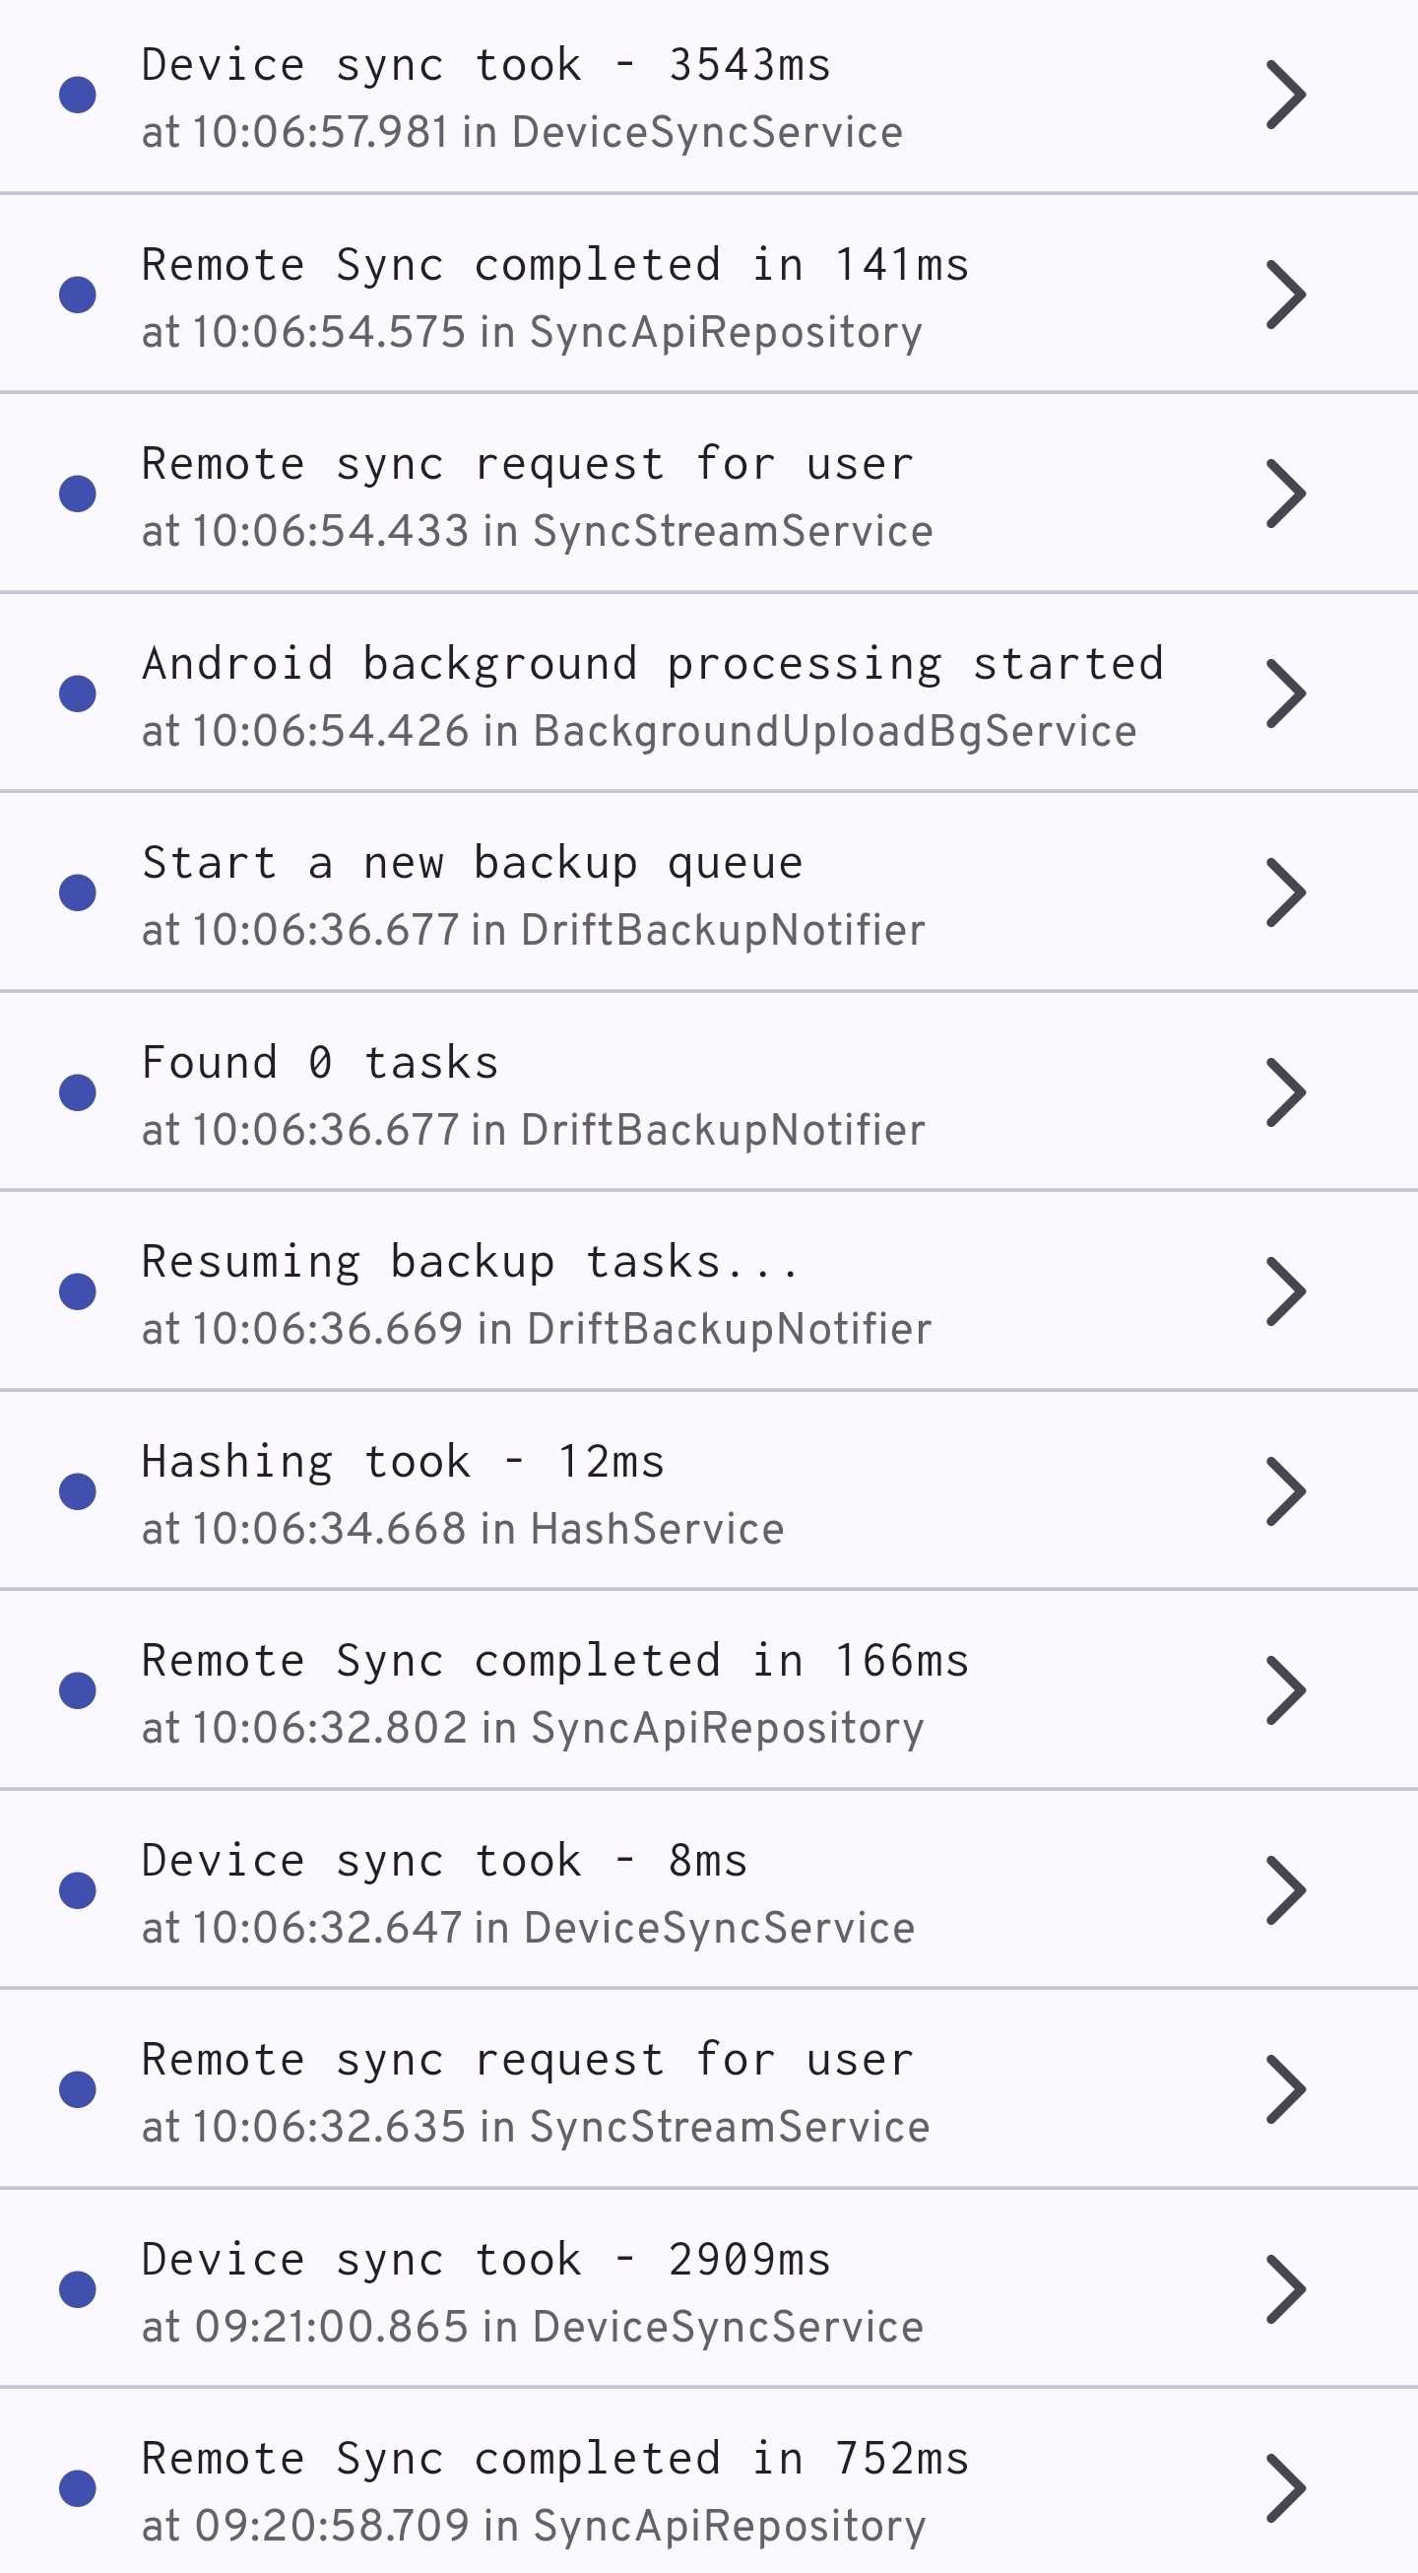The image size is (1418, 2573).
Task: Click the blue dot beside "Resuming backup tasks..."
Action: (x=78, y=1291)
